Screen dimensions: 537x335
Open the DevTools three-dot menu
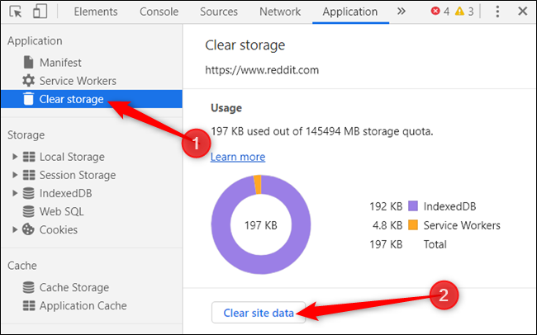(x=497, y=12)
